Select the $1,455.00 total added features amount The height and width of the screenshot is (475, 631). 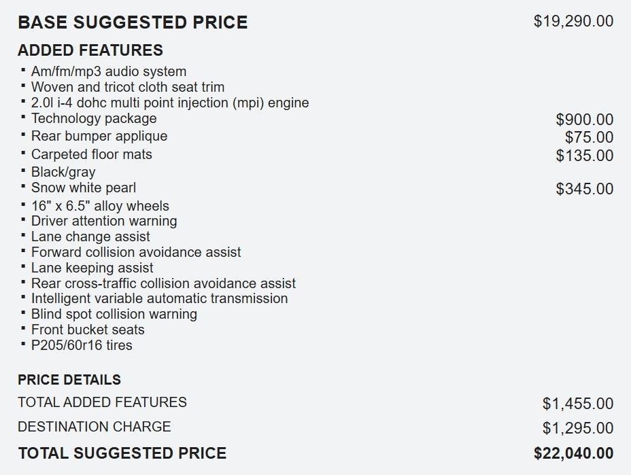[x=577, y=404]
